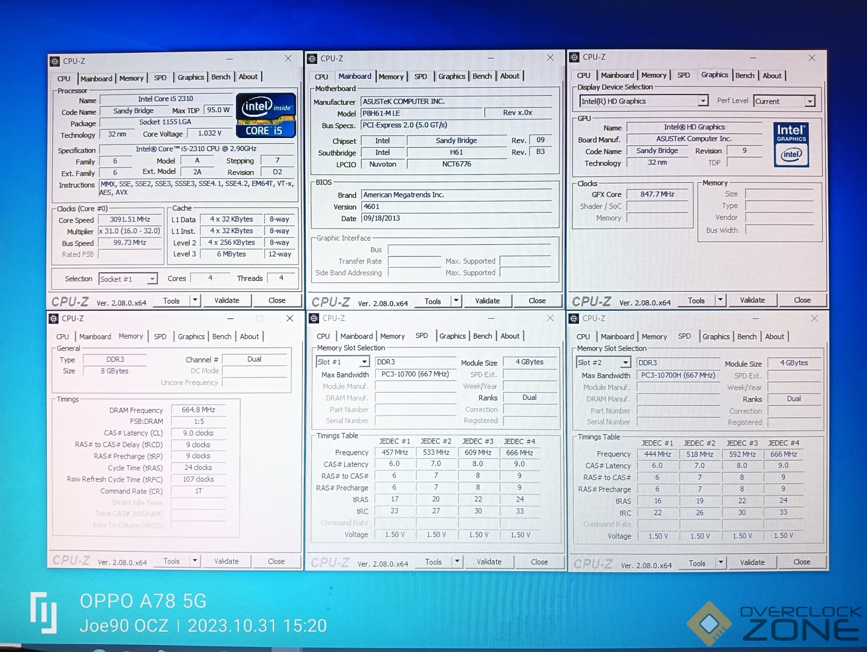This screenshot has width=867, height=652.
Task: Click the Intel Graphics logo badge
Action: (791, 144)
